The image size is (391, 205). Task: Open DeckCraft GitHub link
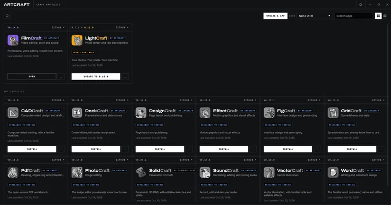point(122,100)
